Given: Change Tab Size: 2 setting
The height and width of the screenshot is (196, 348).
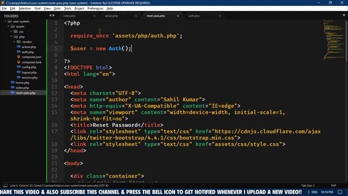Looking at the screenshot, I should [x=308, y=186].
